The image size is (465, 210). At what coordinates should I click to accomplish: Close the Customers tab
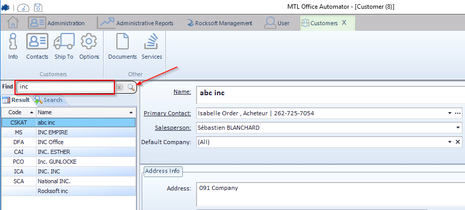(345, 23)
